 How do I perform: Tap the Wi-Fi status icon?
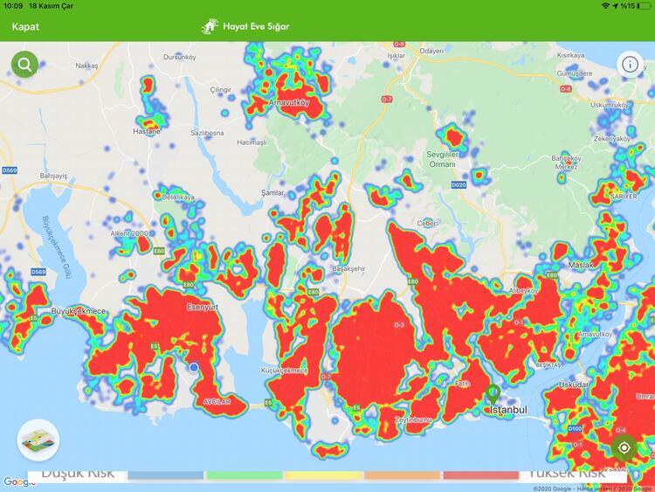click(x=604, y=6)
